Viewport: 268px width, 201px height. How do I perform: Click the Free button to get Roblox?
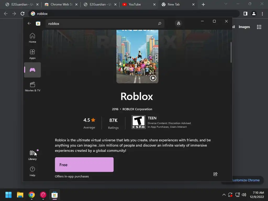point(84,165)
